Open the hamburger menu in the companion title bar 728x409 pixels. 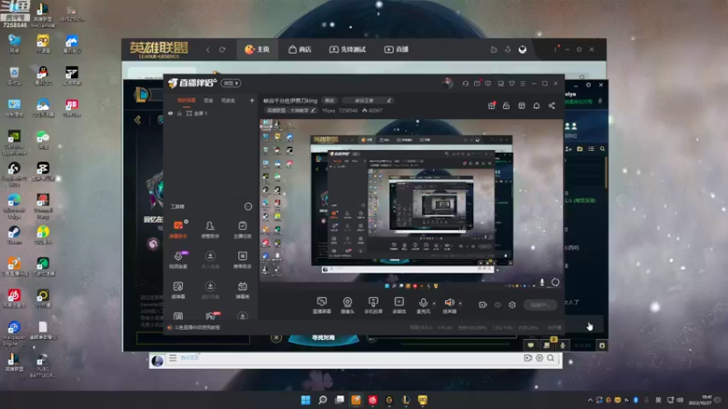coord(522,84)
